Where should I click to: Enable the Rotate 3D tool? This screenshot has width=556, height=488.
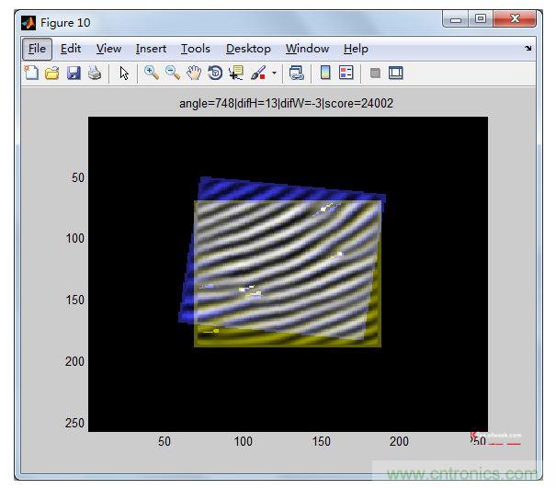[x=214, y=74]
